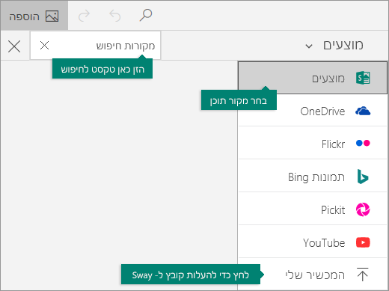The image size is (389, 291).
Task: Clear the search box with the small X
Action: pyautogui.click(x=44, y=46)
